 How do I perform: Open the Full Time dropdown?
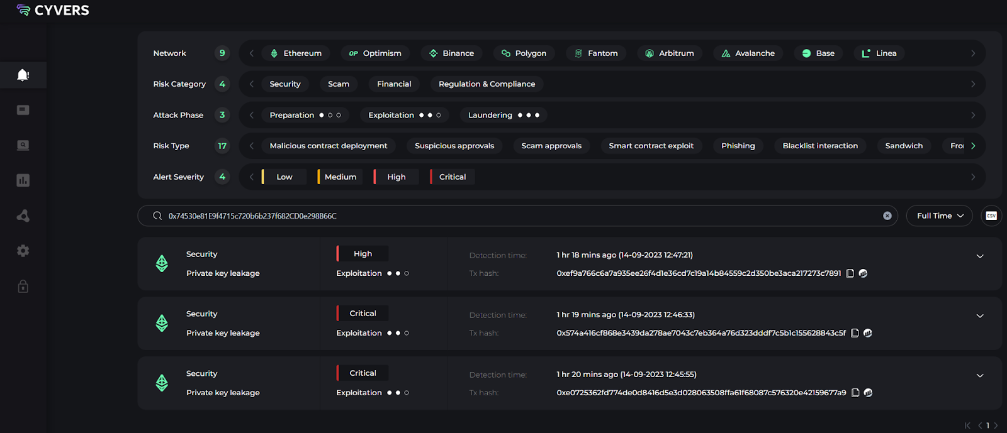point(939,216)
